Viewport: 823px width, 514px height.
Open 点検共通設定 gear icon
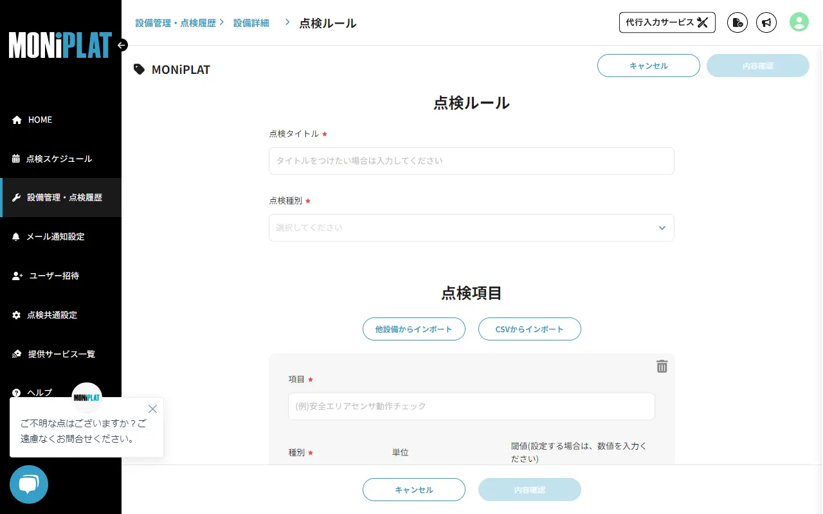15,315
